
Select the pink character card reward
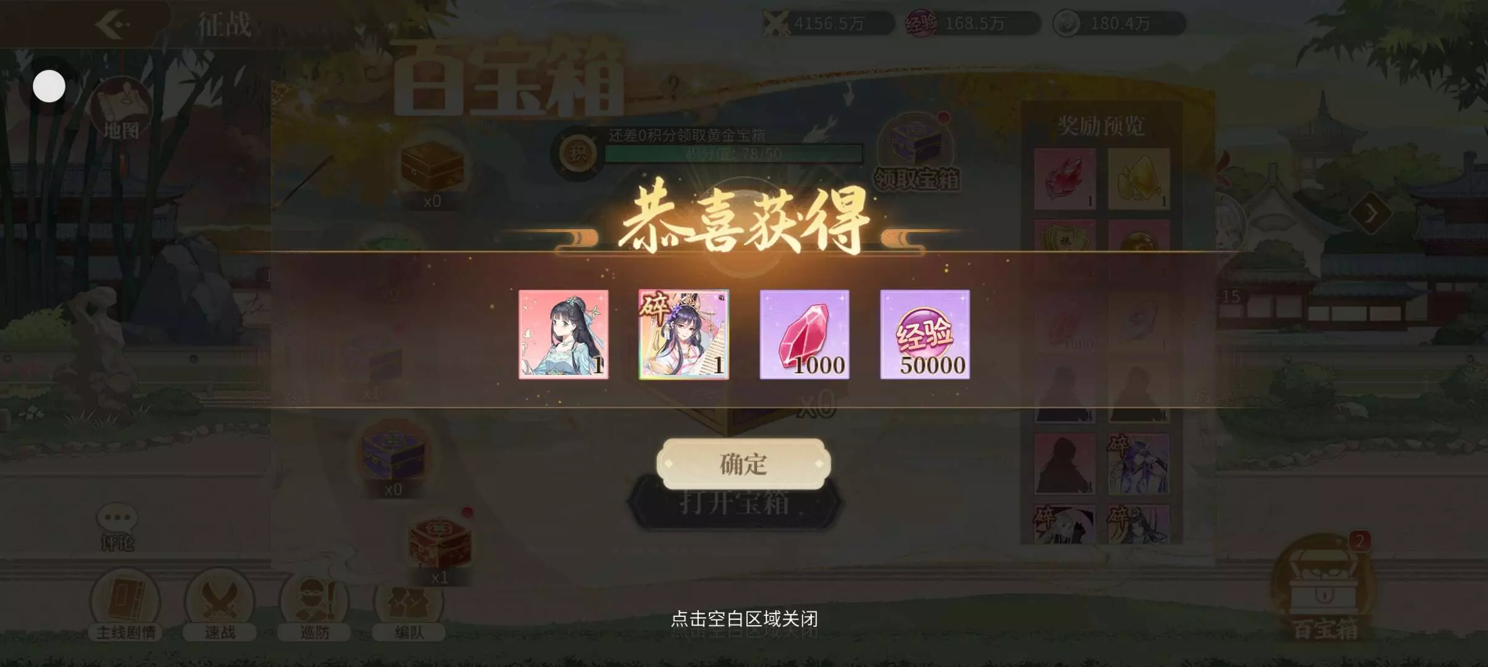coord(564,334)
